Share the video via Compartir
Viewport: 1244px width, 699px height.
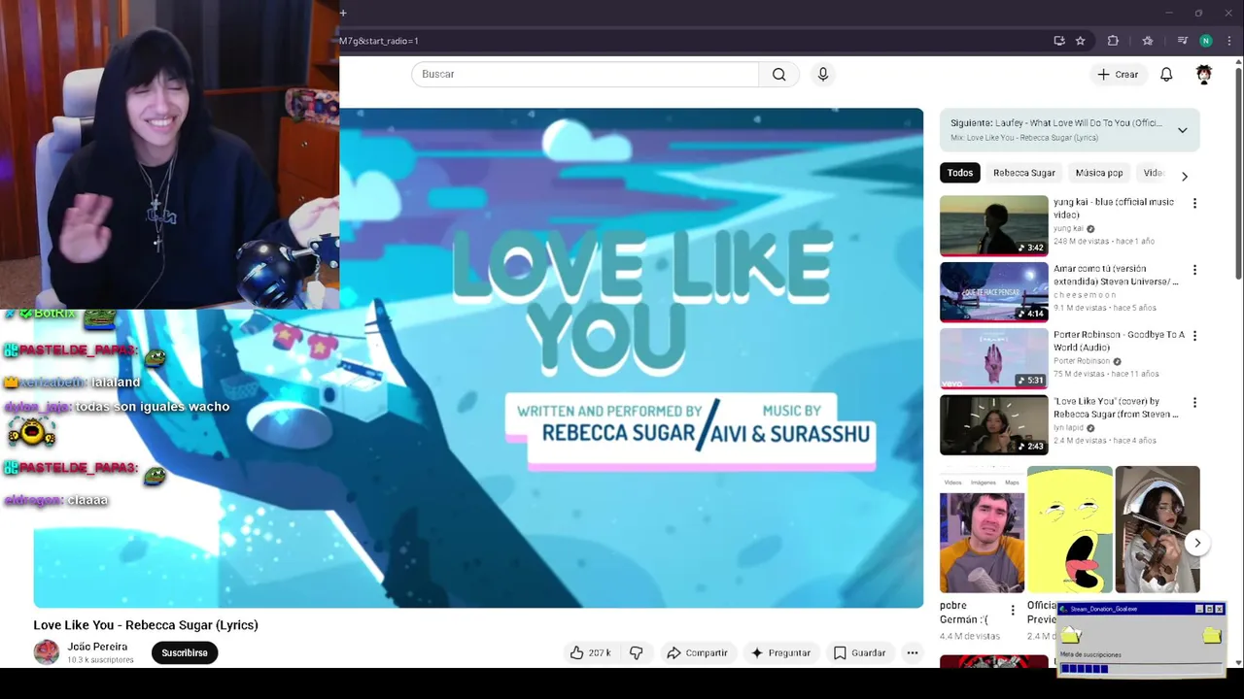click(697, 653)
